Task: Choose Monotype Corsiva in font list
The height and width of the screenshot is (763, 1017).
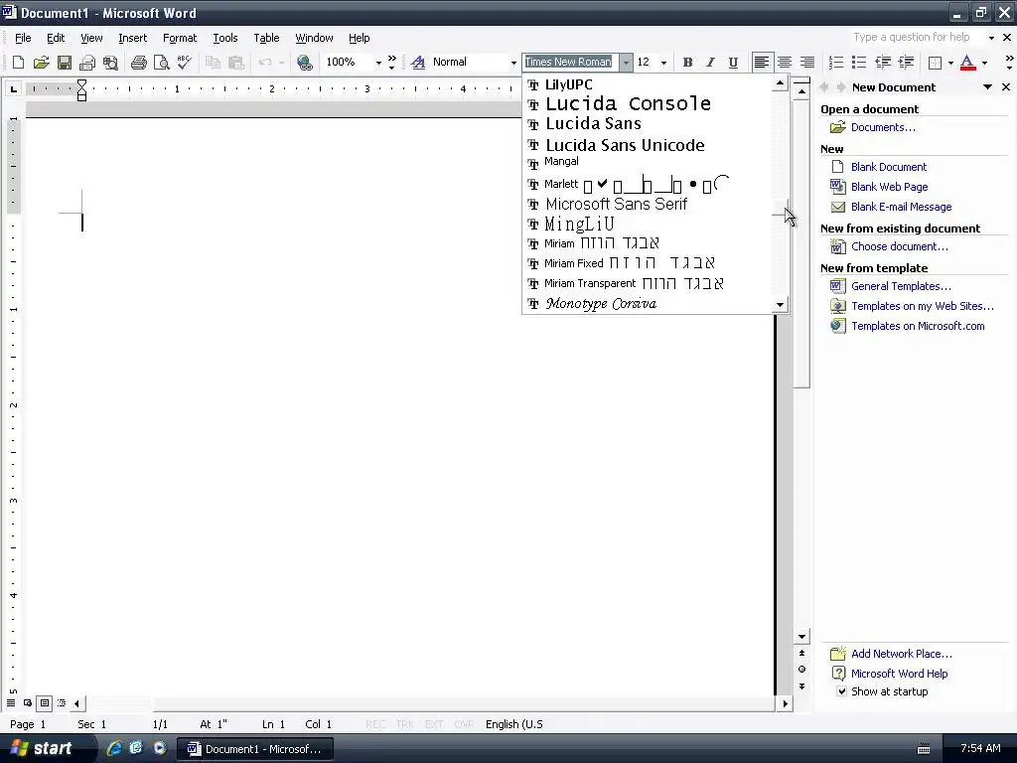Action: coord(649,303)
